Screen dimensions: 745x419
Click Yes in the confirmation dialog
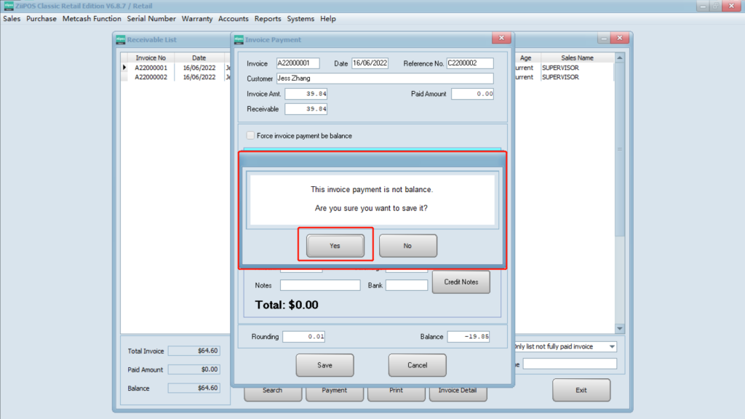coord(335,246)
